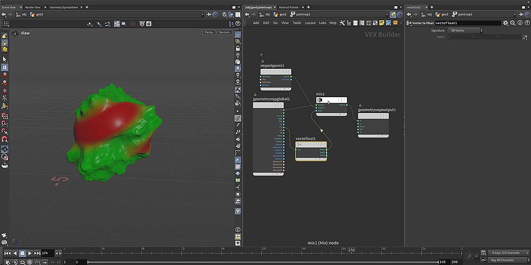The height and width of the screenshot is (265, 531).
Task: Open Vector to Float node type icon menu
Action: click(409, 23)
